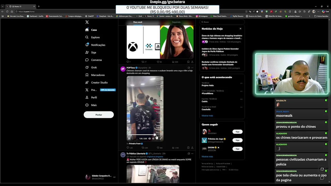The image size is (331, 186).
Task: Switch to the Seguindo tab
Action: pyautogui.click(x=176, y=22)
